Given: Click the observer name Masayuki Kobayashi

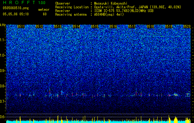Looking at the screenshot, I should (x=111, y=3).
